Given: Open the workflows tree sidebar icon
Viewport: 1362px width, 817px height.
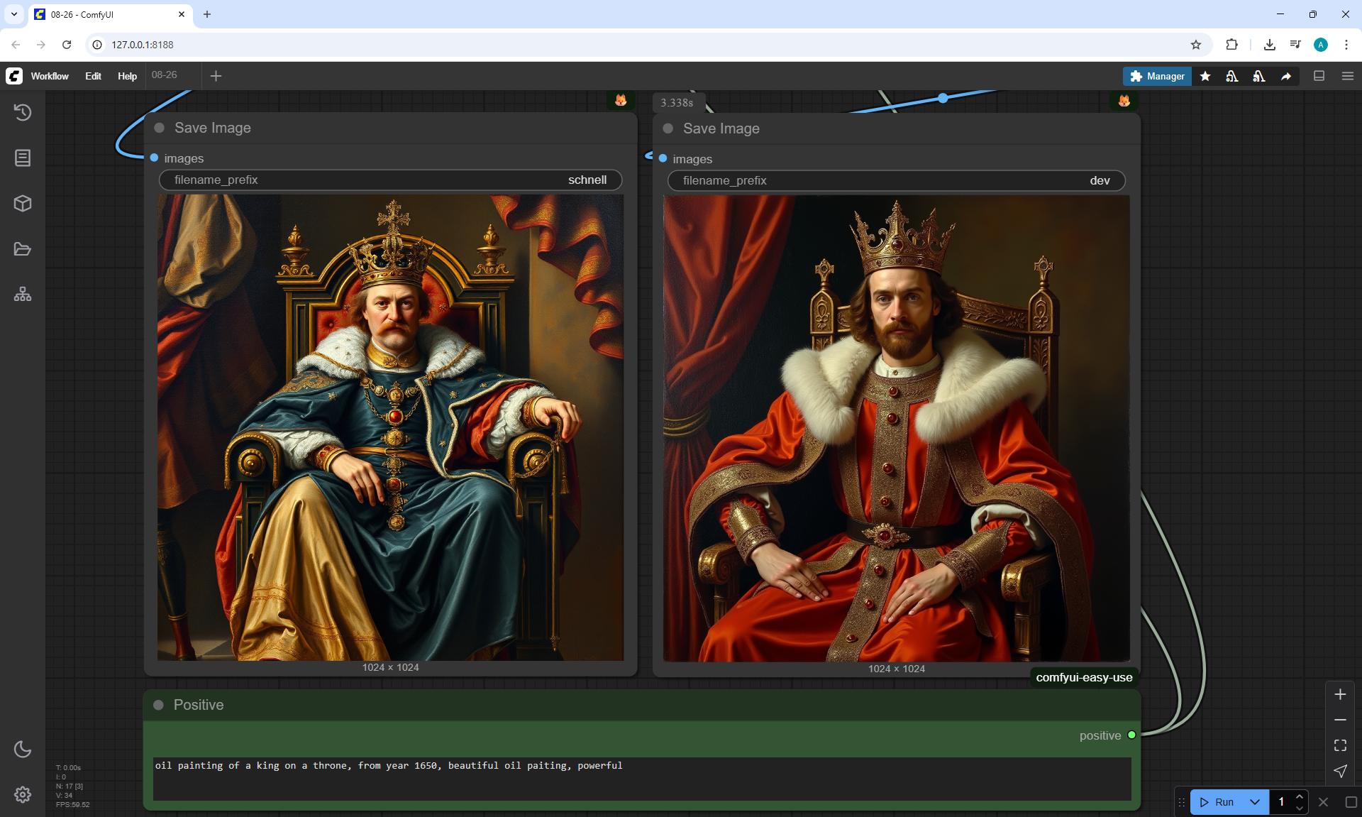Looking at the screenshot, I should pyautogui.click(x=23, y=294).
